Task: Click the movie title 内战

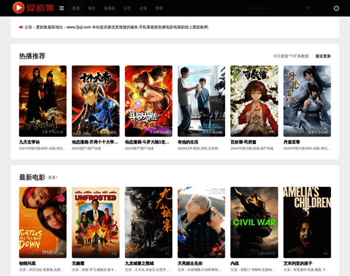Action: [234, 264]
